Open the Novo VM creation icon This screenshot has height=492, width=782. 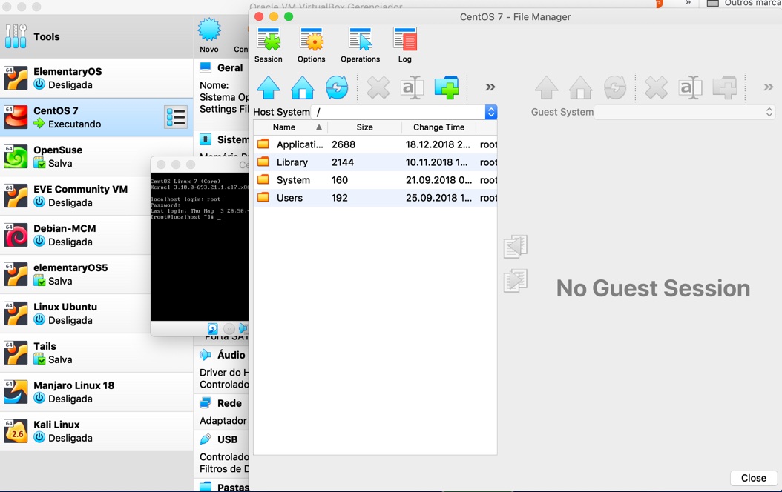pyautogui.click(x=210, y=32)
